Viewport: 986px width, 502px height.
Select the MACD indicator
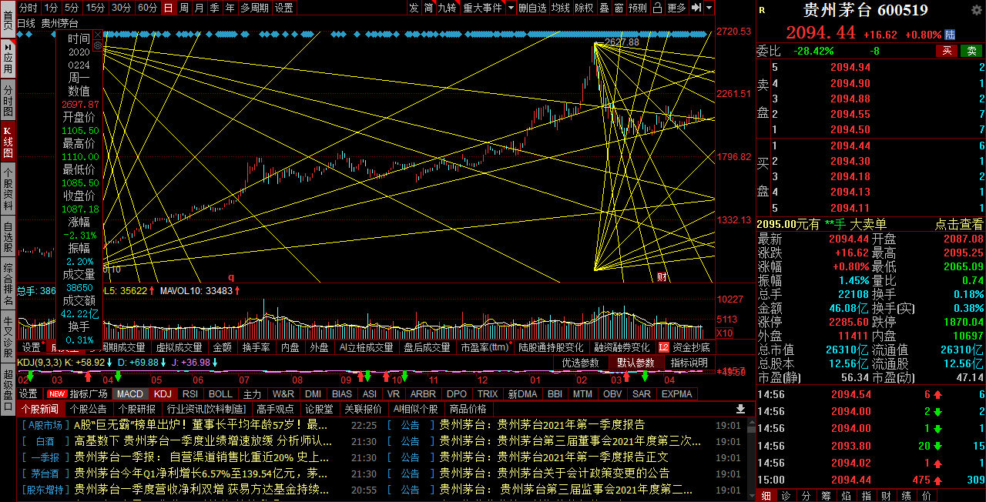(129, 393)
